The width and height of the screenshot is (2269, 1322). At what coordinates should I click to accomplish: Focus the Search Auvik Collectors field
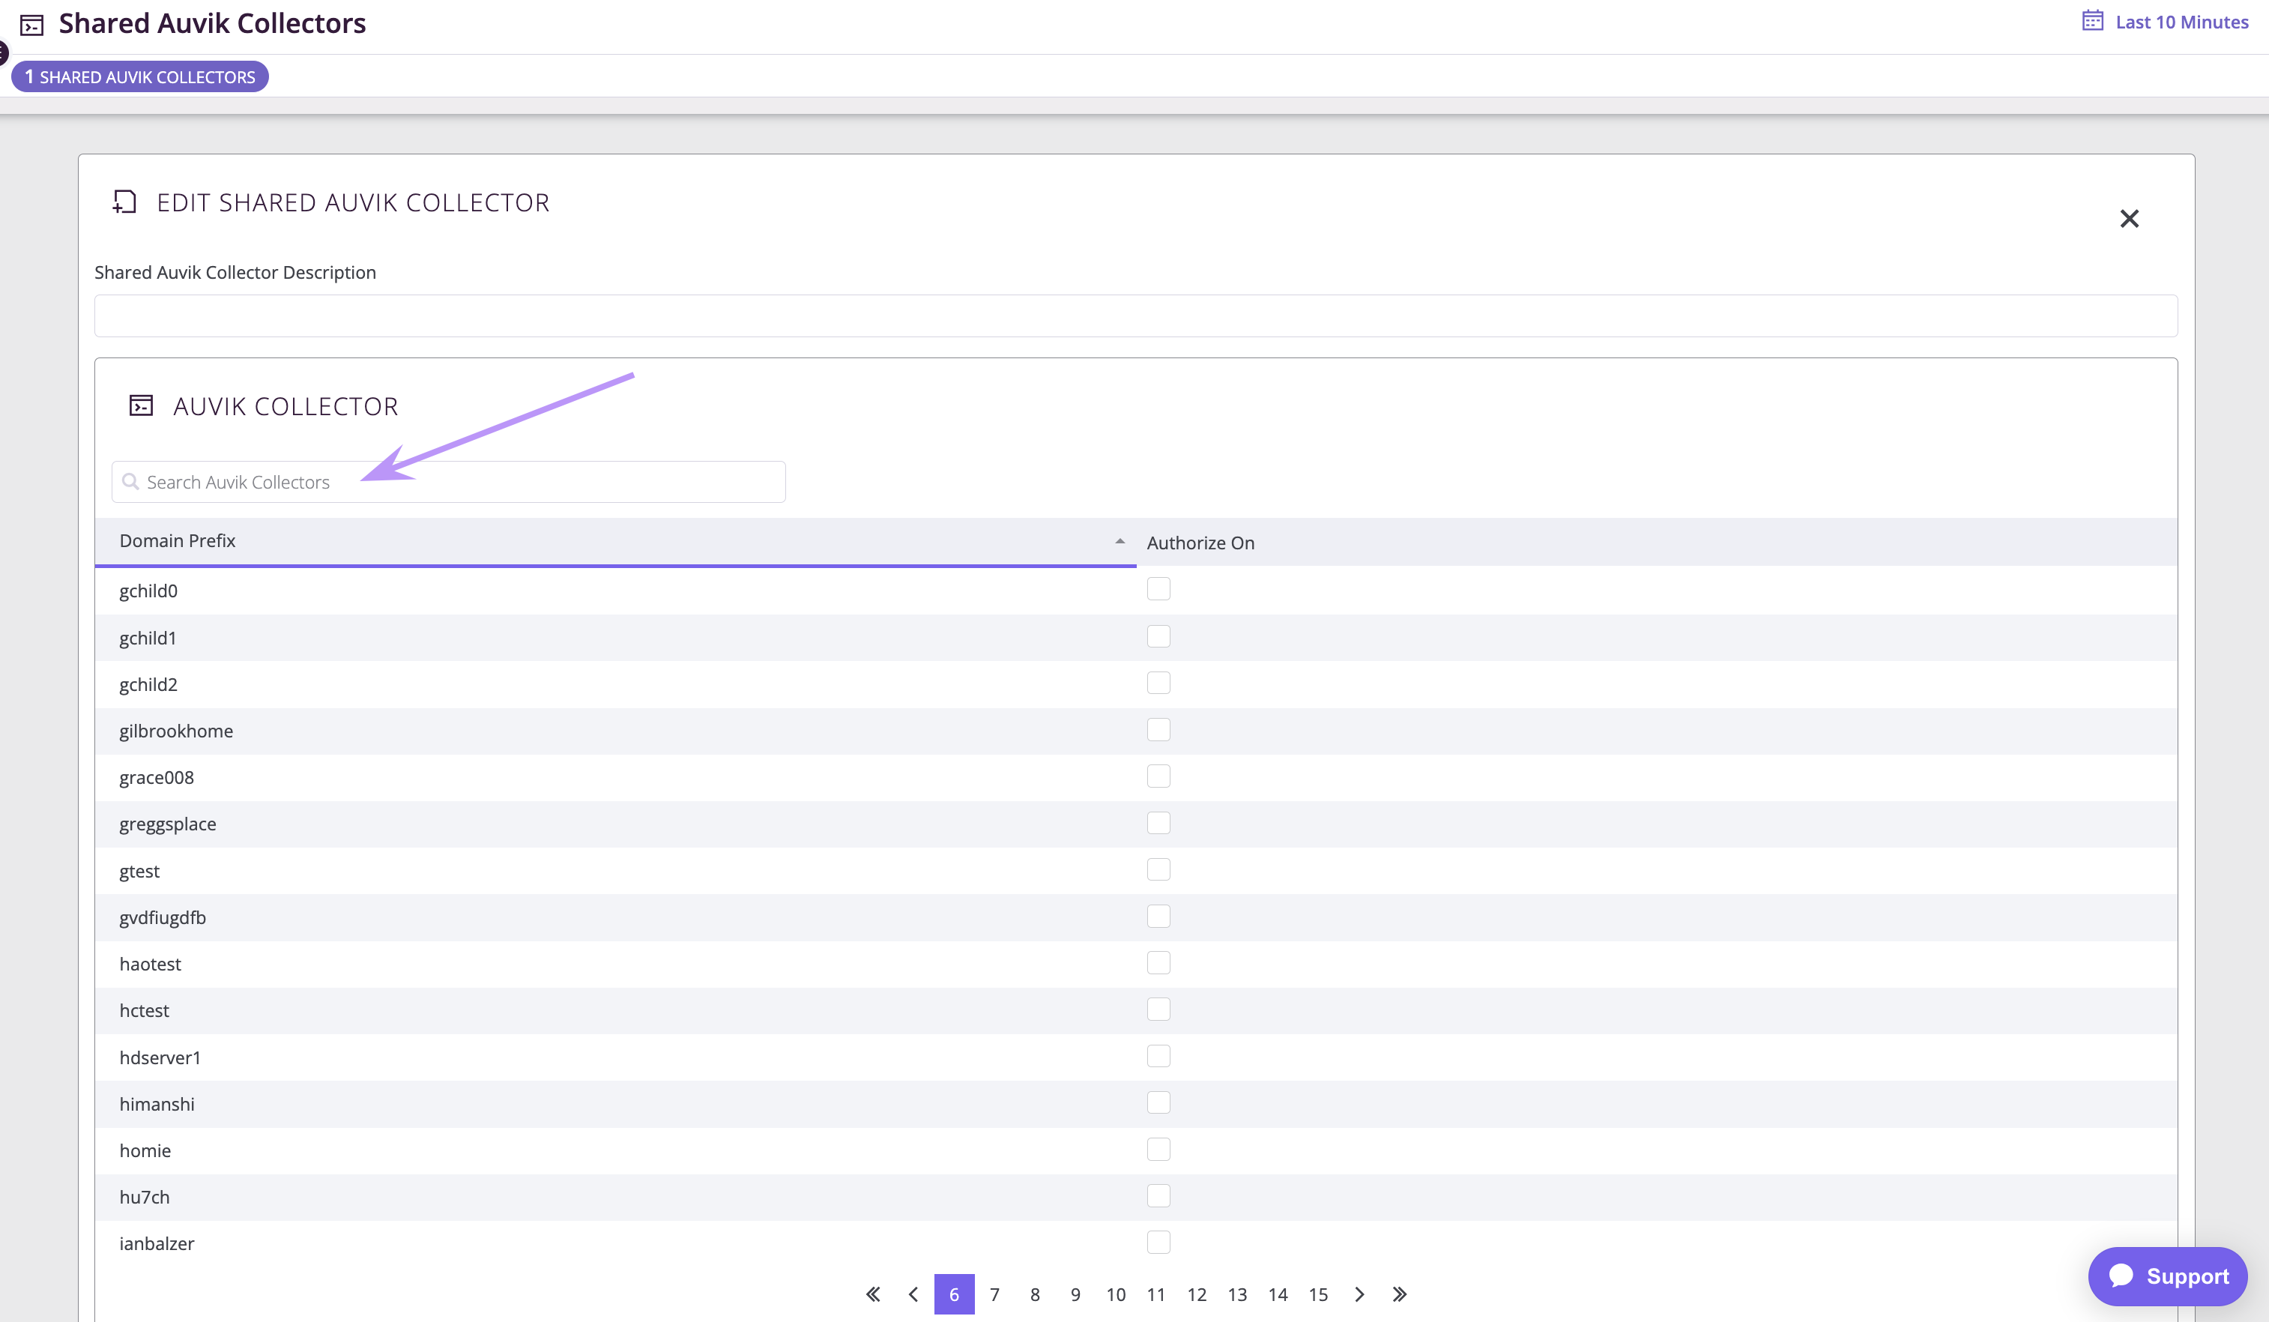click(448, 482)
